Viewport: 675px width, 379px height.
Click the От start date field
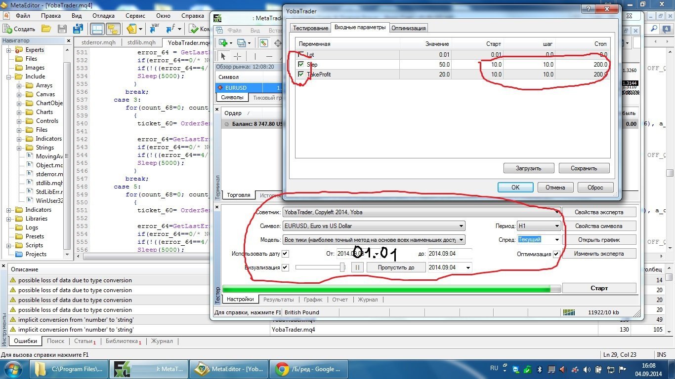pyautogui.click(x=359, y=254)
